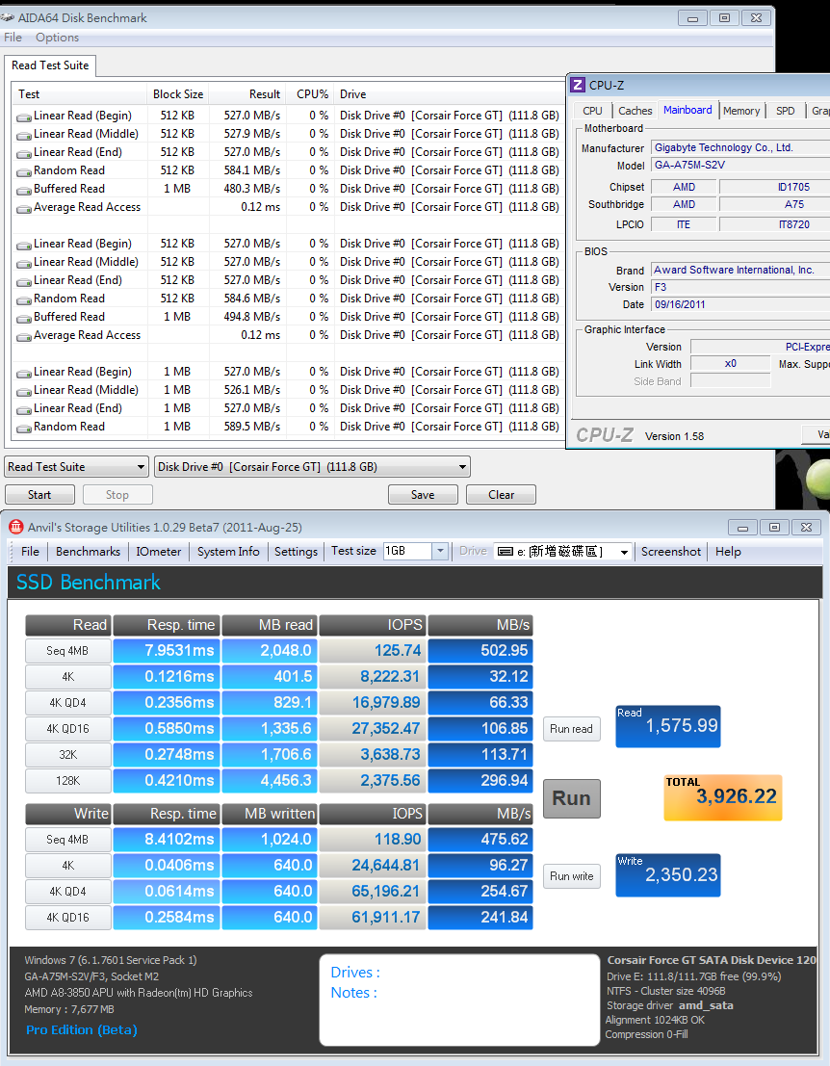Image resolution: width=830 pixels, height=1066 pixels.
Task: Click disk icon beside Linear Read (Middle) 526.1 MB/s
Action: [24, 391]
